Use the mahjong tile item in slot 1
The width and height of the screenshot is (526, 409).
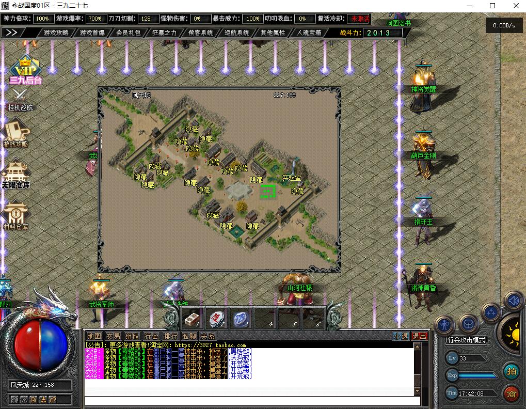[192, 320]
